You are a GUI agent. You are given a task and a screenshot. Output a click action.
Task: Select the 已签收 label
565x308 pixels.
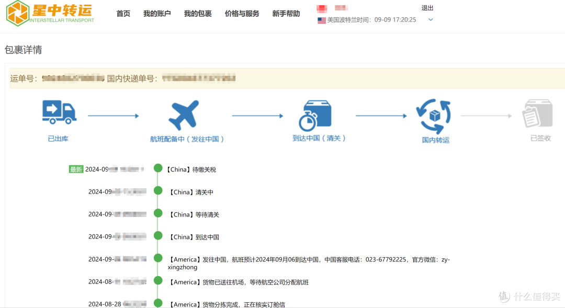coord(541,138)
